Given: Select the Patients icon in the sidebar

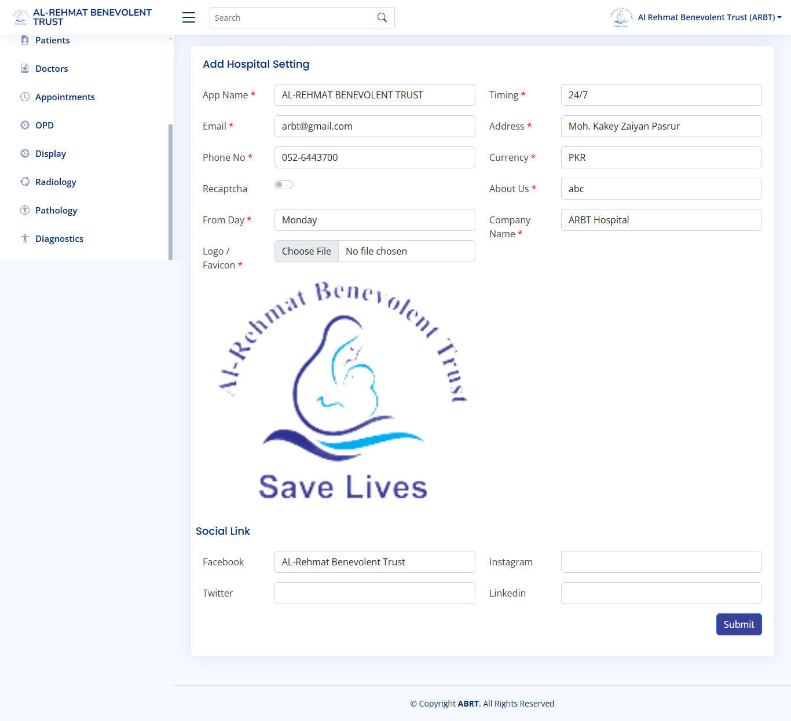Looking at the screenshot, I should [x=25, y=39].
